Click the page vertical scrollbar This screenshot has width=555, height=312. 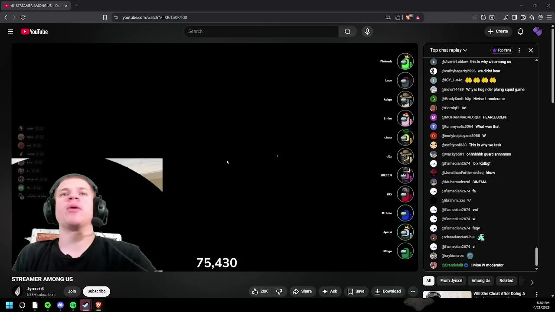click(x=552, y=65)
